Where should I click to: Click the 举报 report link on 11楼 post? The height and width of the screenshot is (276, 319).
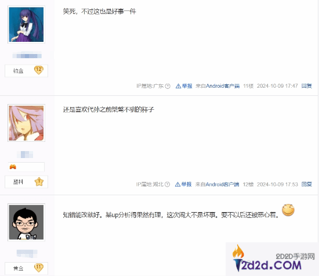(x=184, y=86)
